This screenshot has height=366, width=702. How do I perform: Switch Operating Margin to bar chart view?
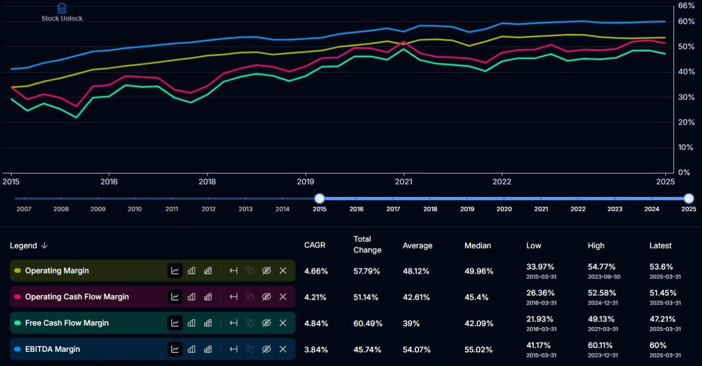[191, 270]
